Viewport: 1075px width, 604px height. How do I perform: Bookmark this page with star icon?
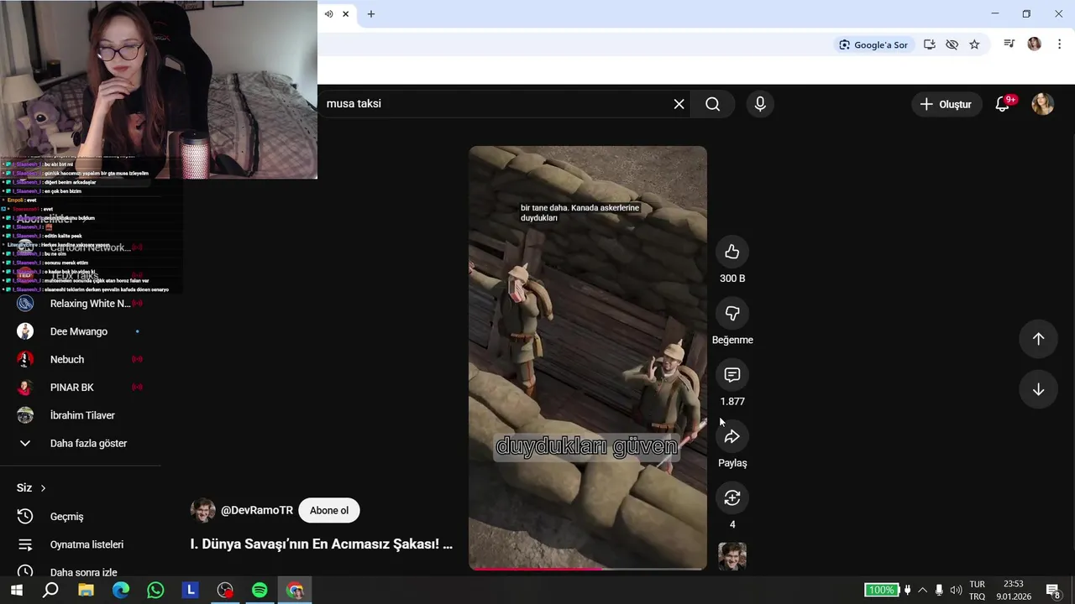[974, 44]
